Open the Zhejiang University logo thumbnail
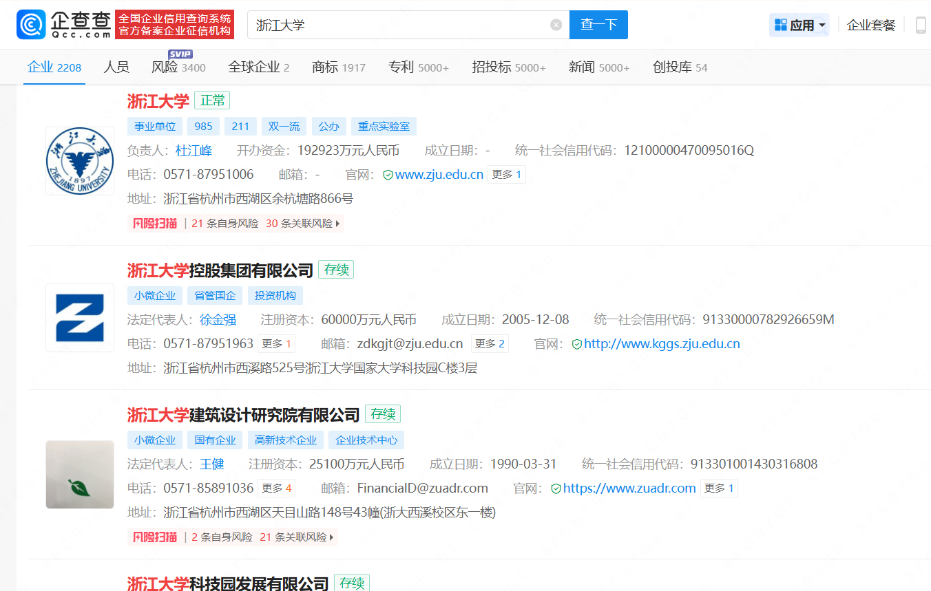Screen dimensions: 931x591 tap(80, 161)
